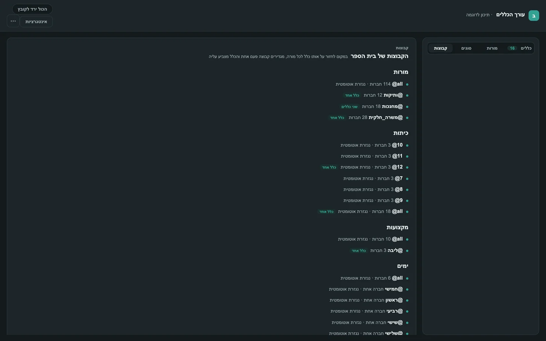Select the @ליבה subjects group

(395, 250)
